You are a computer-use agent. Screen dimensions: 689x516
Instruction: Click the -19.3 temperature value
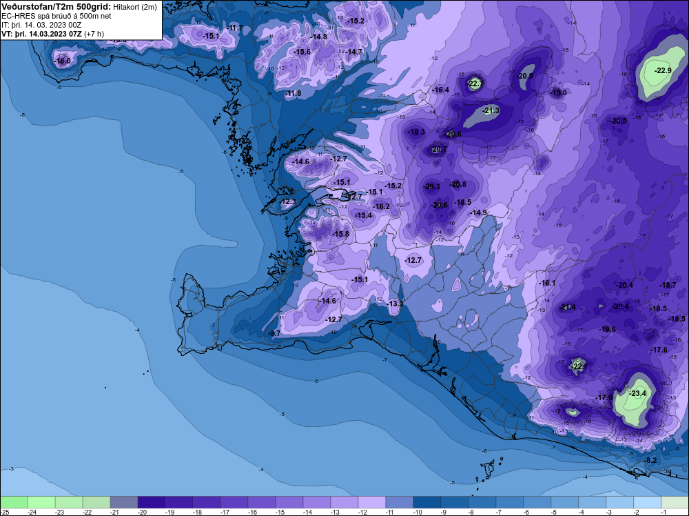tap(416, 132)
